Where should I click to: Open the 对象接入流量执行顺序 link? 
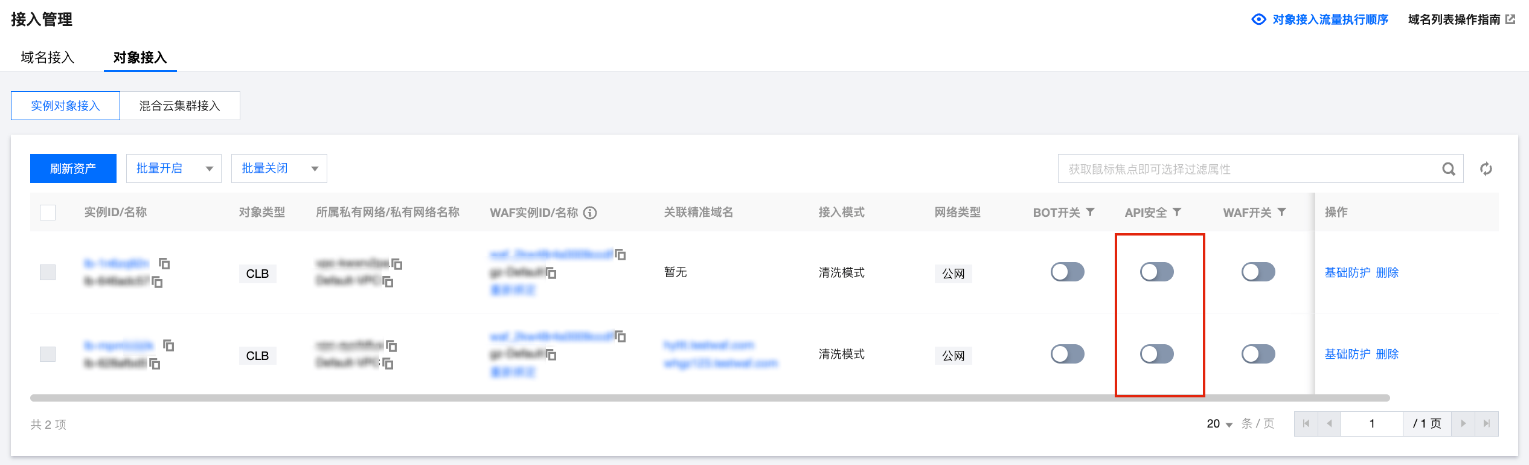[x=1330, y=19]
